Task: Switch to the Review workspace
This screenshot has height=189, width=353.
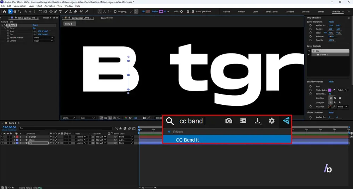Action: [x=241, y=12]
